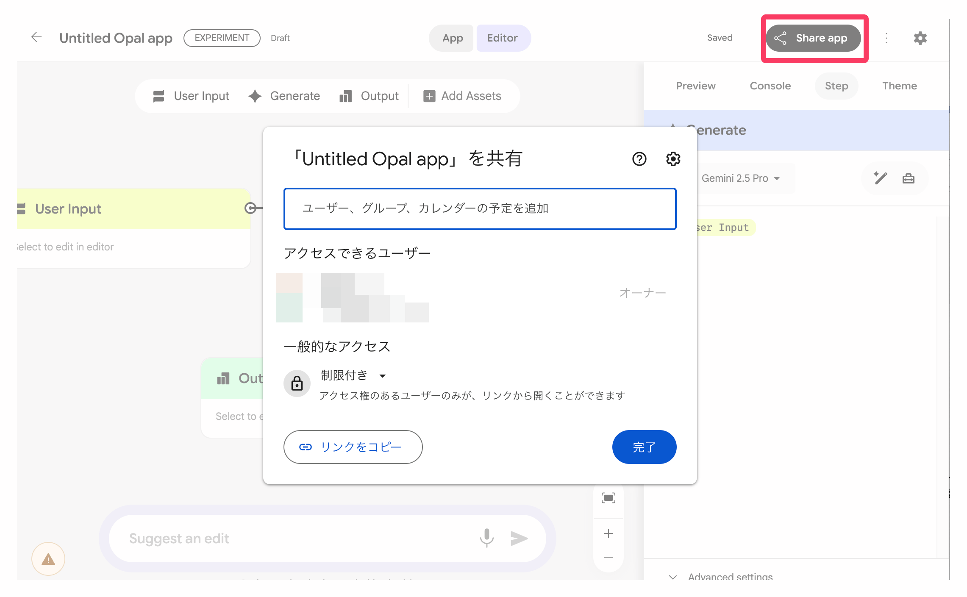
Task: Switch to Editor view
Action: 502,38
